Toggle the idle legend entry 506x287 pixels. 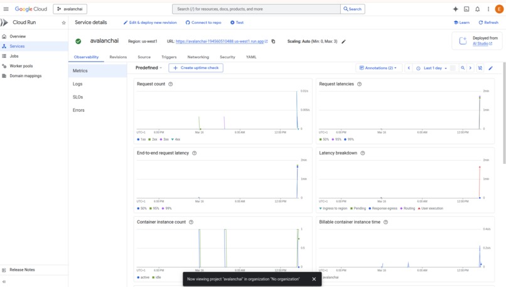point(156,278)
